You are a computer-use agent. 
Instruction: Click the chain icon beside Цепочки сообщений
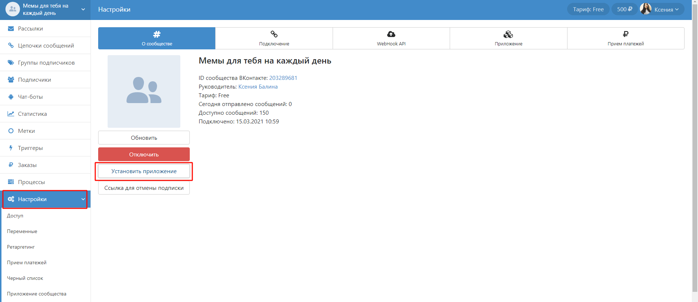(11, 46)
